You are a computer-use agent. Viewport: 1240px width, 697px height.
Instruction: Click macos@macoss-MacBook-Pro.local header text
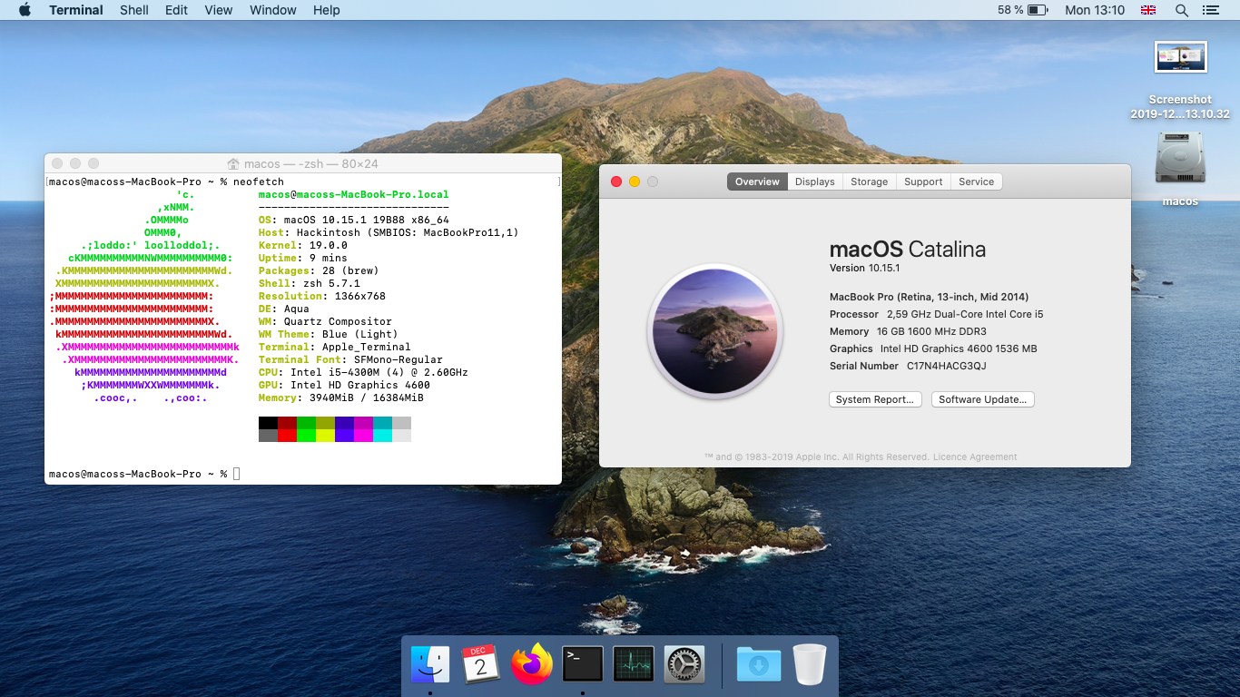tap(354, 194)
